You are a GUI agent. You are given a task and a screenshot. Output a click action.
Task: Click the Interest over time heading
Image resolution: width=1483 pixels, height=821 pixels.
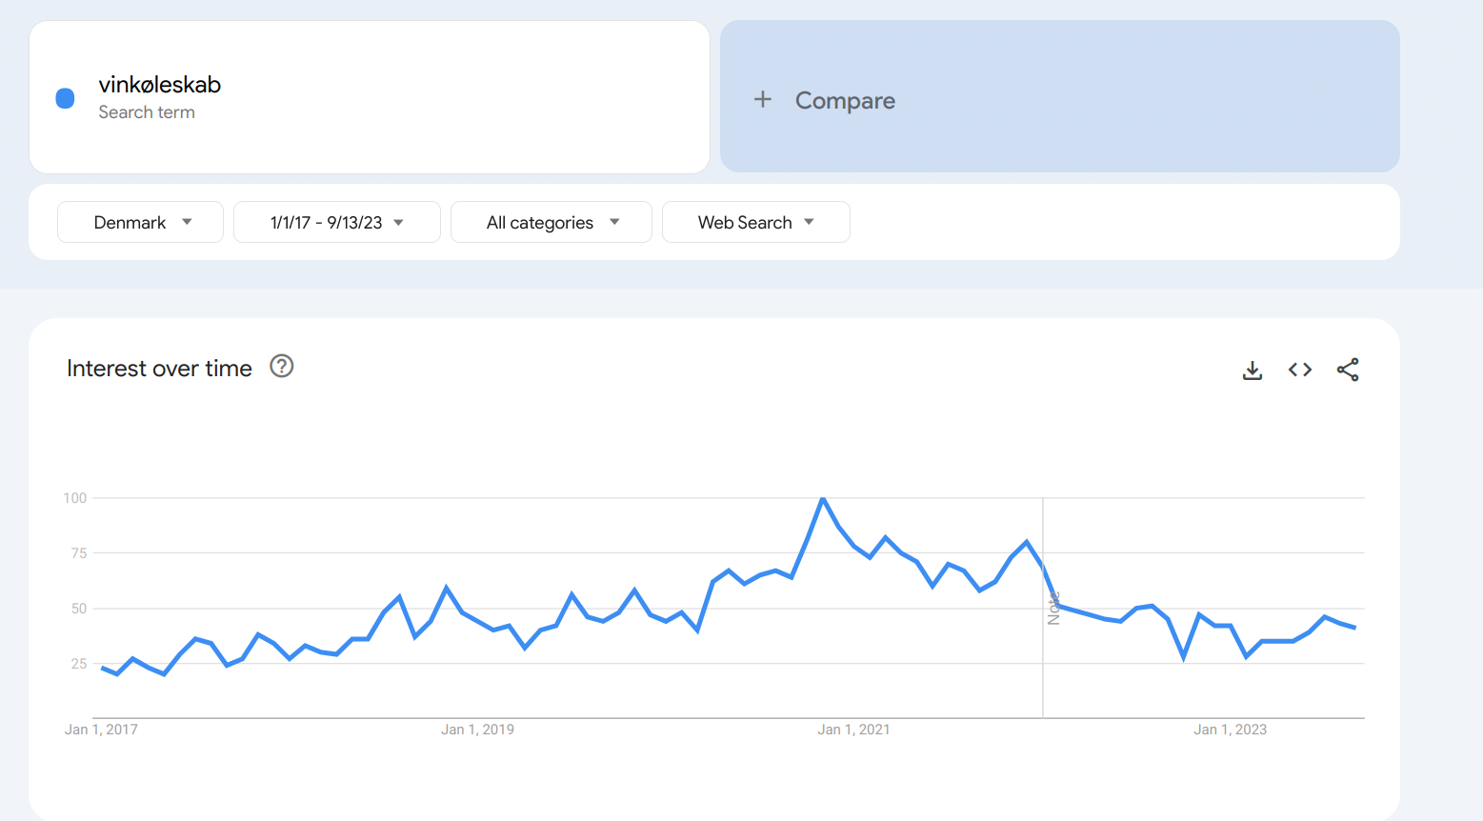coord(158,369)
